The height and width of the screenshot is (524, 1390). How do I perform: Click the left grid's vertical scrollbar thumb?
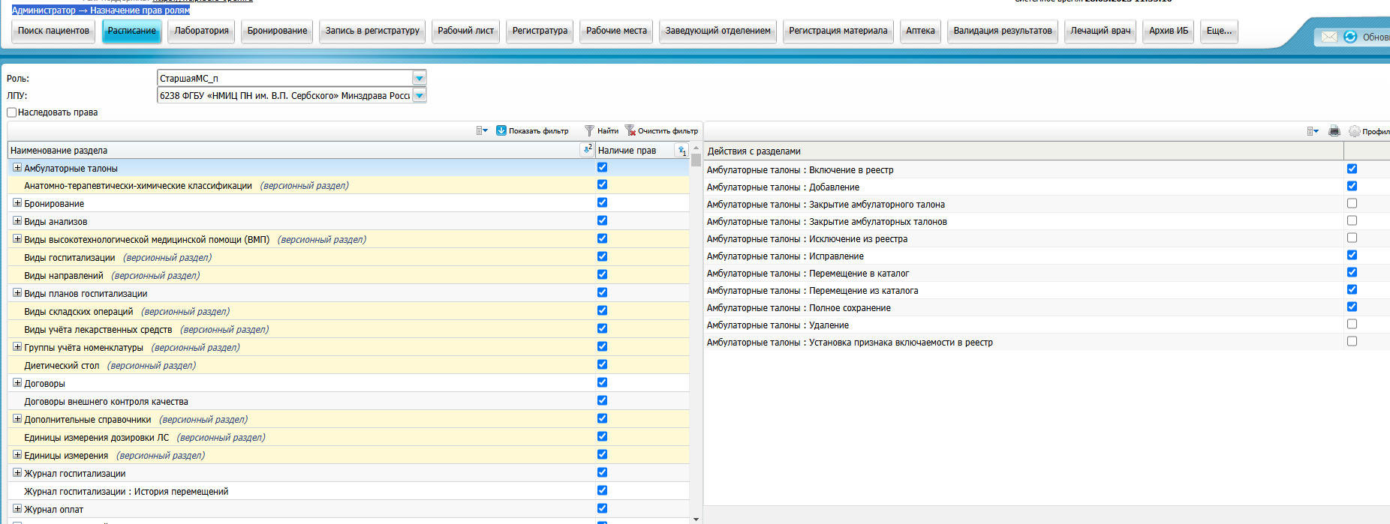point(696,160)
